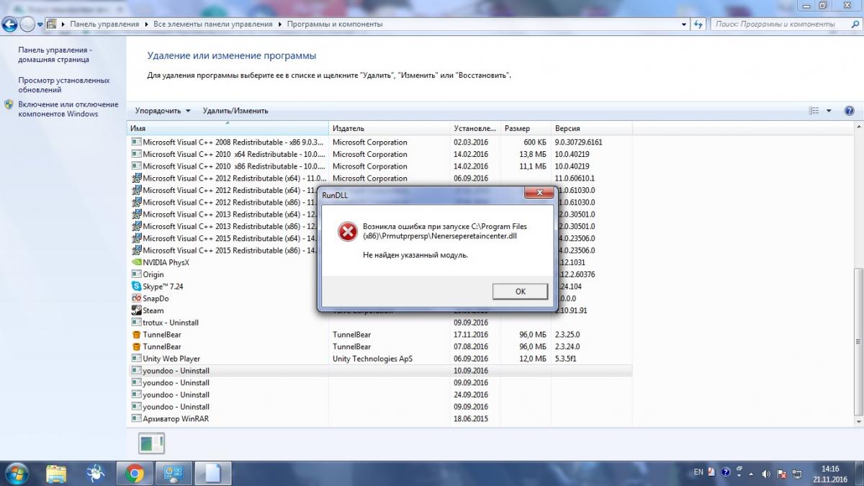
Task: Click the details pane program thumbnail
Action: click(152, 444)
